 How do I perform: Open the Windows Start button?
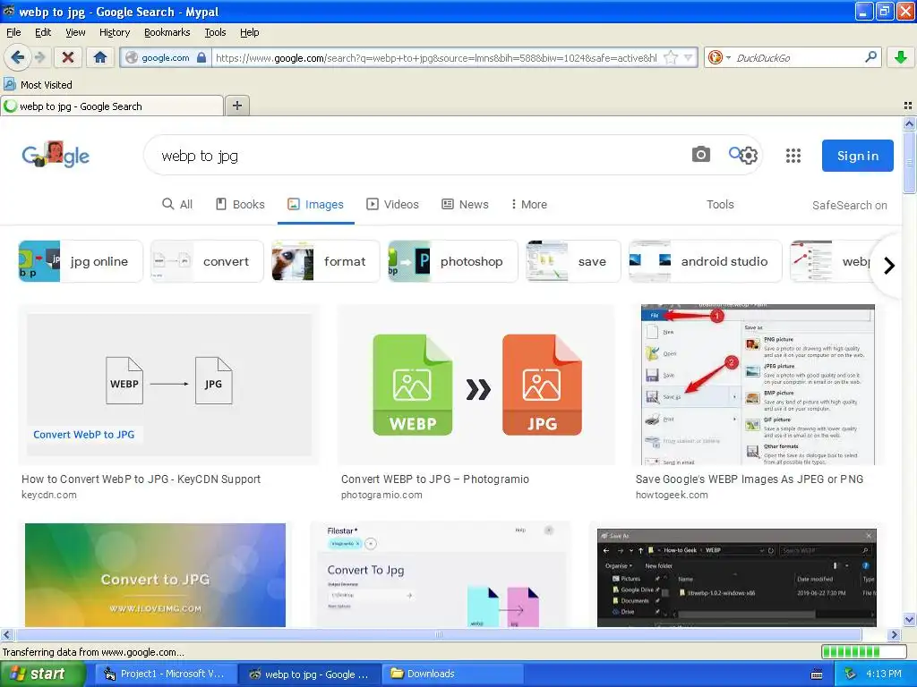pyautogui.click(x=42, y=674)
